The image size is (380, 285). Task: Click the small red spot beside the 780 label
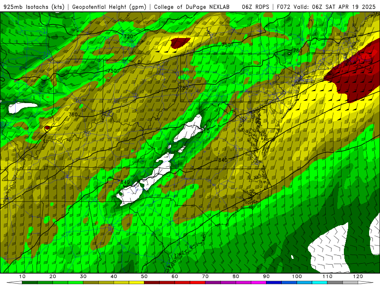click(x=47, y=127)
